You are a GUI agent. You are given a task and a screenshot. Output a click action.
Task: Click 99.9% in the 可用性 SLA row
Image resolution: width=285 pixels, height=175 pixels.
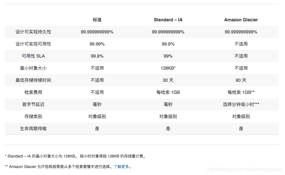tap(97, 56)
